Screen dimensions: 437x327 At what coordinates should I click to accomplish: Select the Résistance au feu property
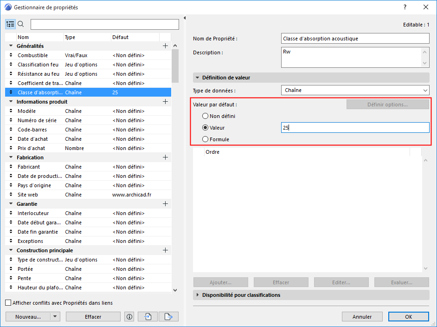click(88, 74)
